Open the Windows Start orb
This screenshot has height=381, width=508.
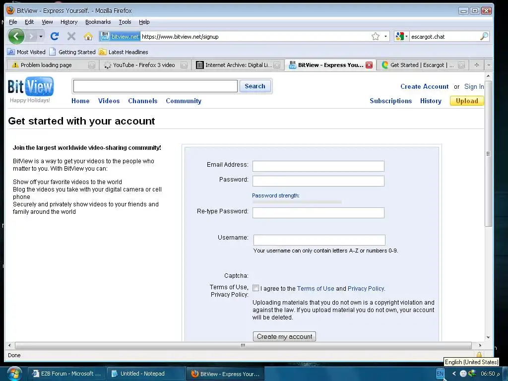click(x=14, y=374)
